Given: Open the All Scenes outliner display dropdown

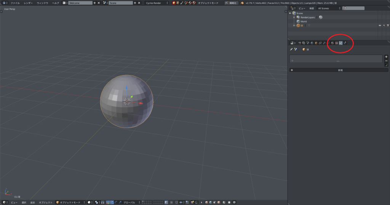Looking at the screenshot, I should click(x=329, y=8).
